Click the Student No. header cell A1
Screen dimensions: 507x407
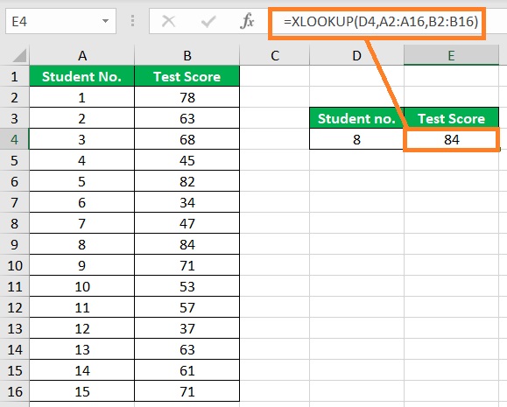coord(81,76)
